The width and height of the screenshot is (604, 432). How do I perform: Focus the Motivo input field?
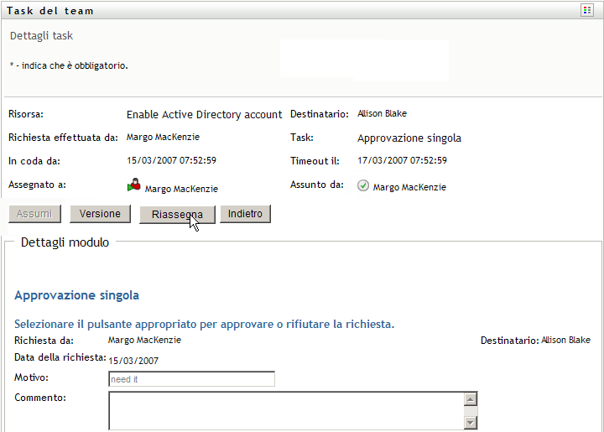point(191,379)
